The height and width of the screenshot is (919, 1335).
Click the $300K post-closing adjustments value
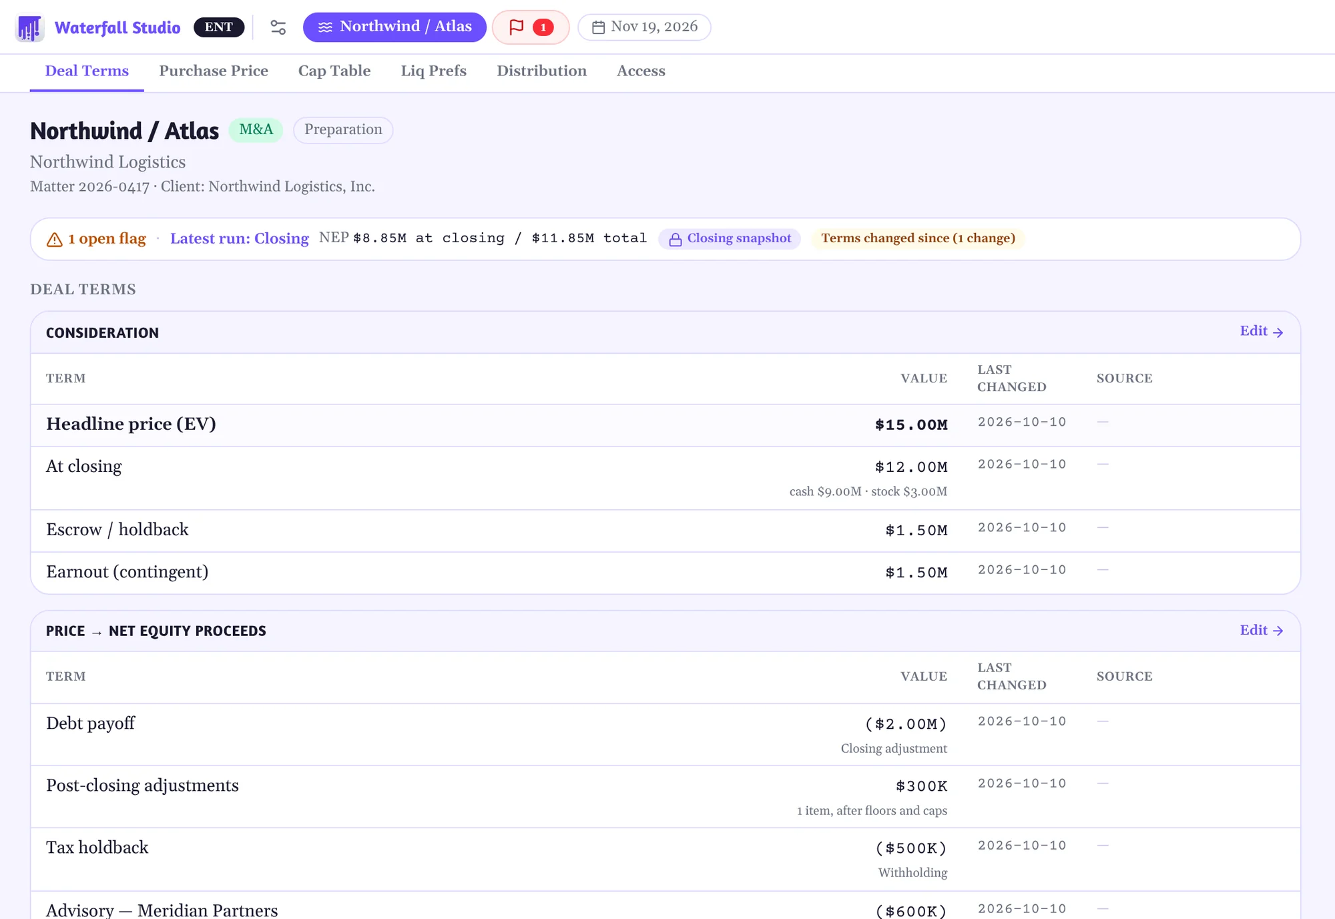(x=922, y=786)
